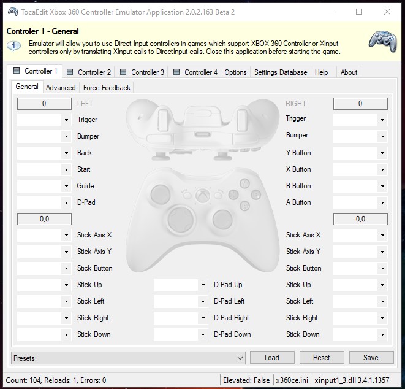
Task: Go to the Settings Database tab
Action: point(280,72)
